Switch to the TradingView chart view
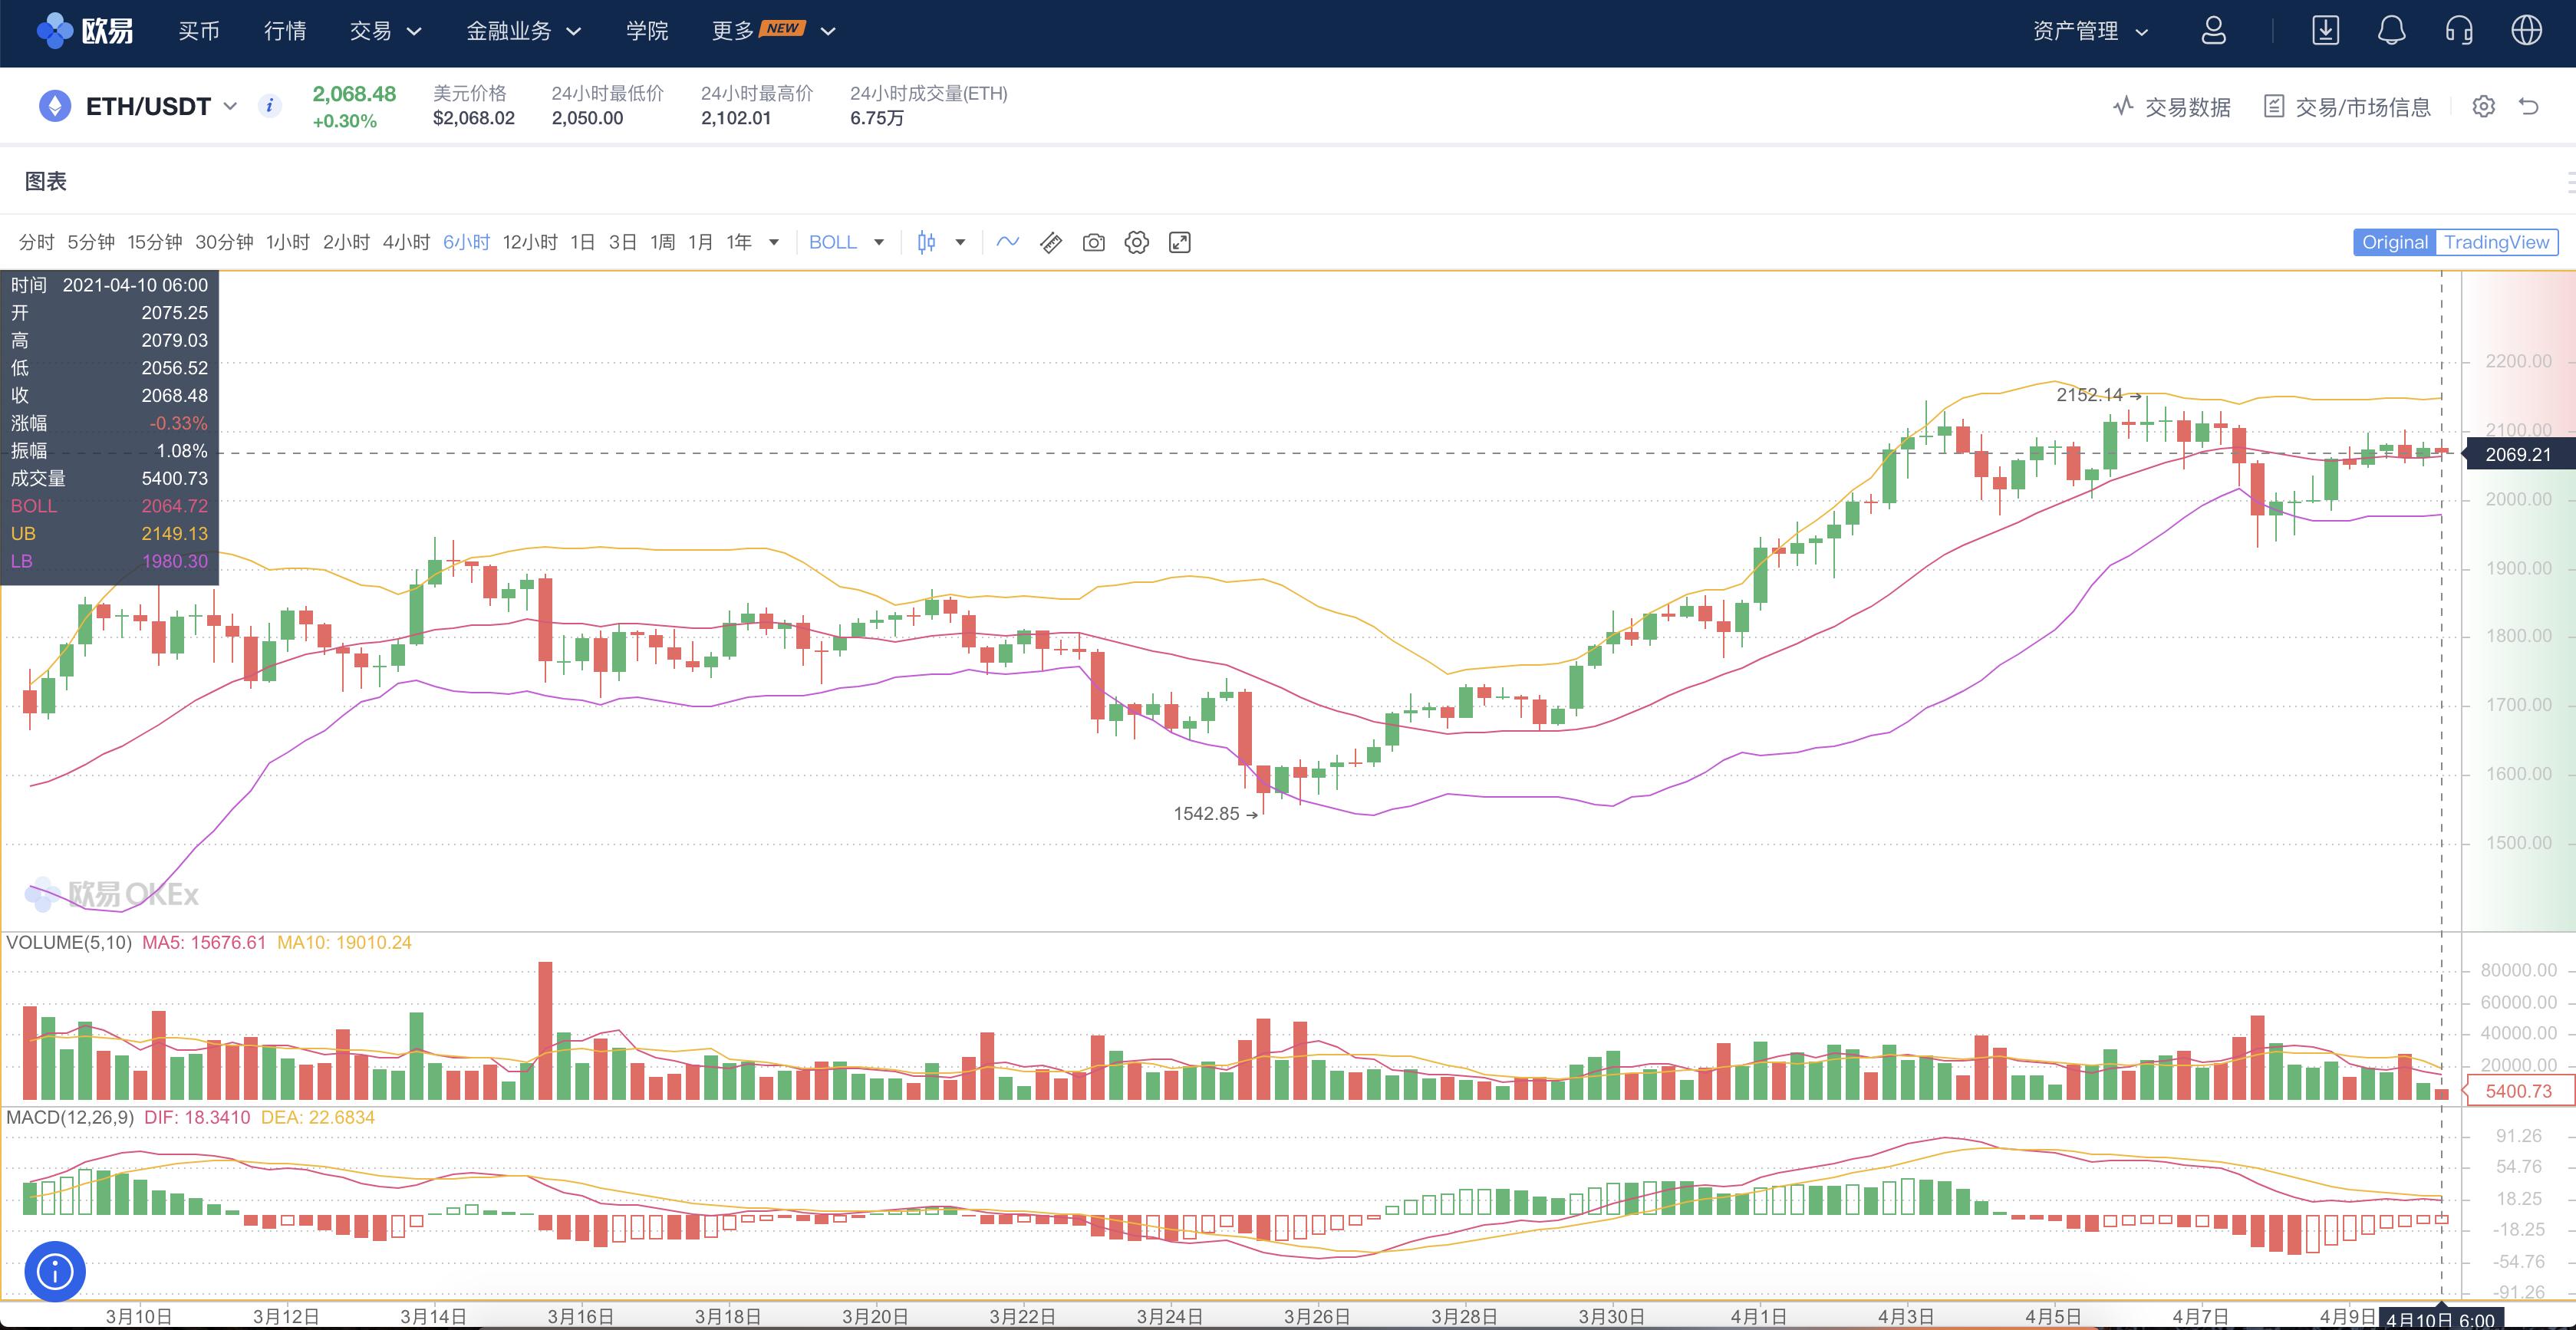2576x1330 pixels. 2496,242
